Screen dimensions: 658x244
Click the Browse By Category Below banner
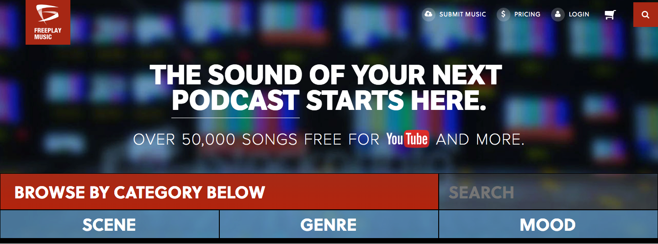[219, 192]
